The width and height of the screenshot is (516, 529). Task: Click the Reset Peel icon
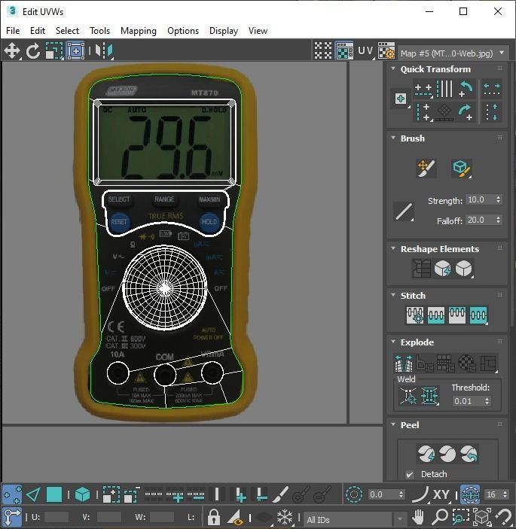click(469, 454)
